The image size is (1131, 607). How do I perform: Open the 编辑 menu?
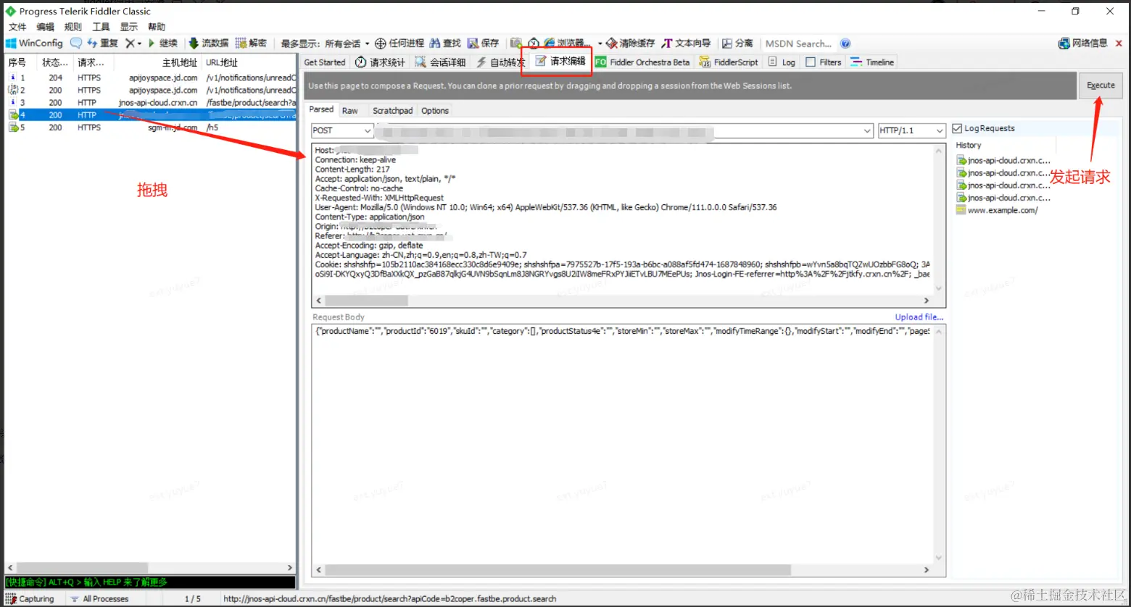coord(46,27)
